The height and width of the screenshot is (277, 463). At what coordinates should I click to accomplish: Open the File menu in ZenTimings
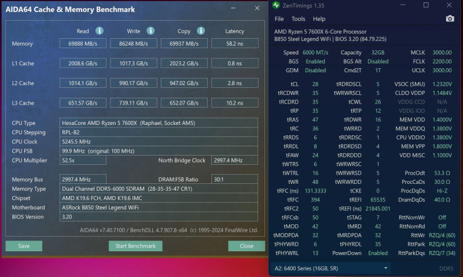[x=279, y=19]
